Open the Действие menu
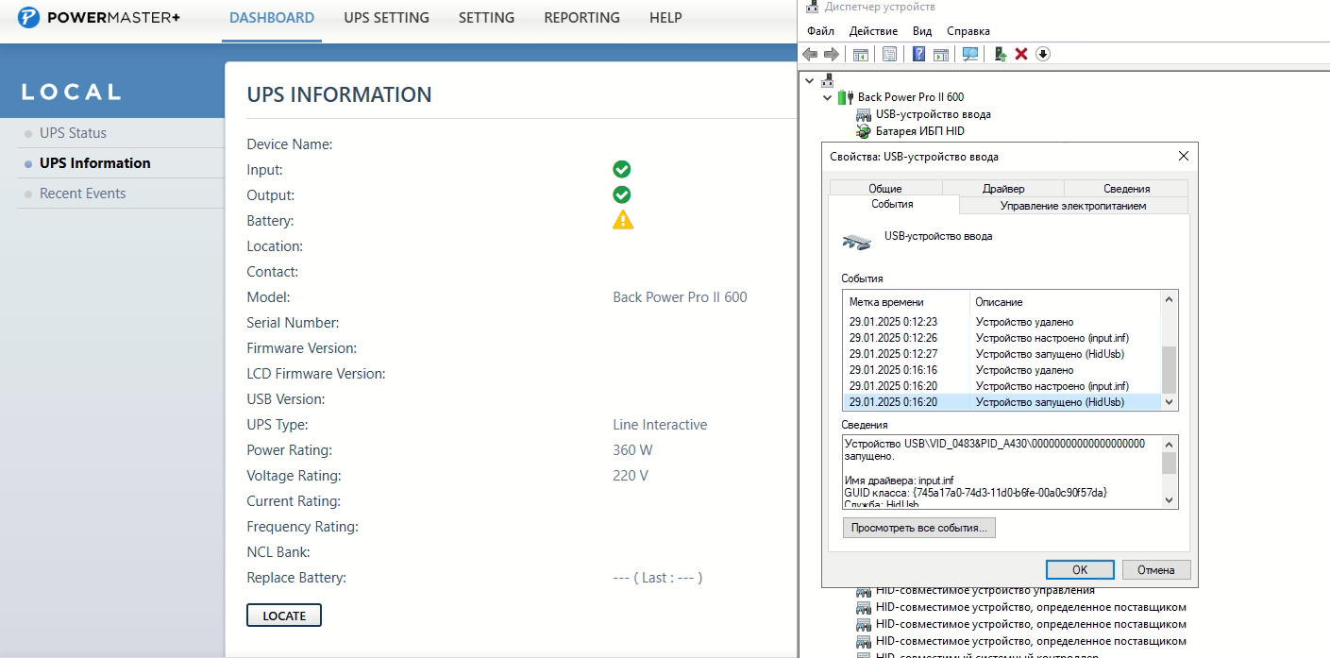The height and width of the screenshot is (658, 1330). 873,31
